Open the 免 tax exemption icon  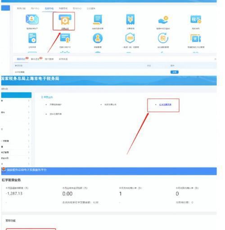pyautogui.click(x=196, y=38)
